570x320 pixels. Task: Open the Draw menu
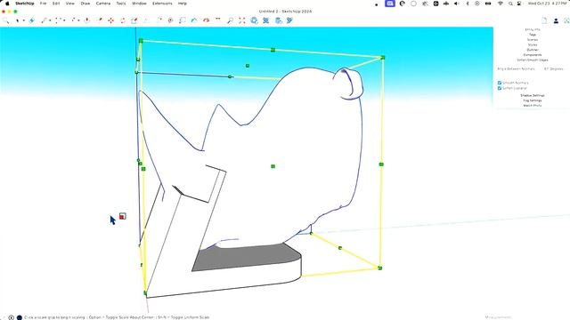coord(85,4)
